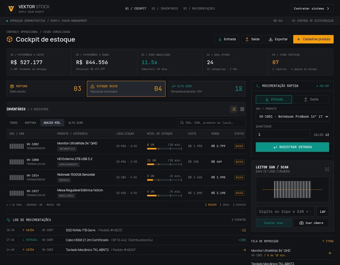Click the terminal prompt icon in Movimentação Rápida
Screen dimensions: 340x265
click(x=258, y=86)
